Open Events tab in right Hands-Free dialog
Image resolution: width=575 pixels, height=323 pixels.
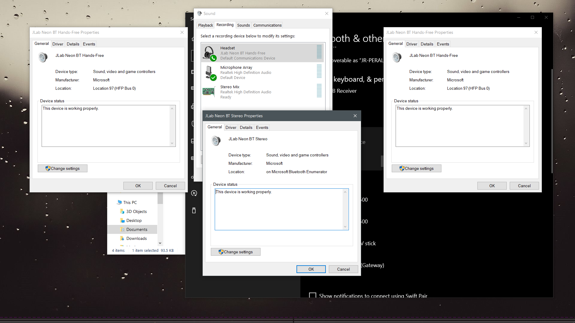[443, 44]
